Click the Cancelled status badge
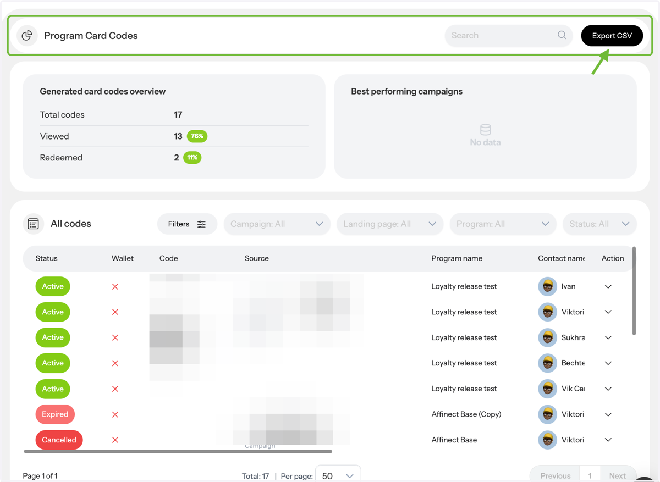 [x=59, y=440]
